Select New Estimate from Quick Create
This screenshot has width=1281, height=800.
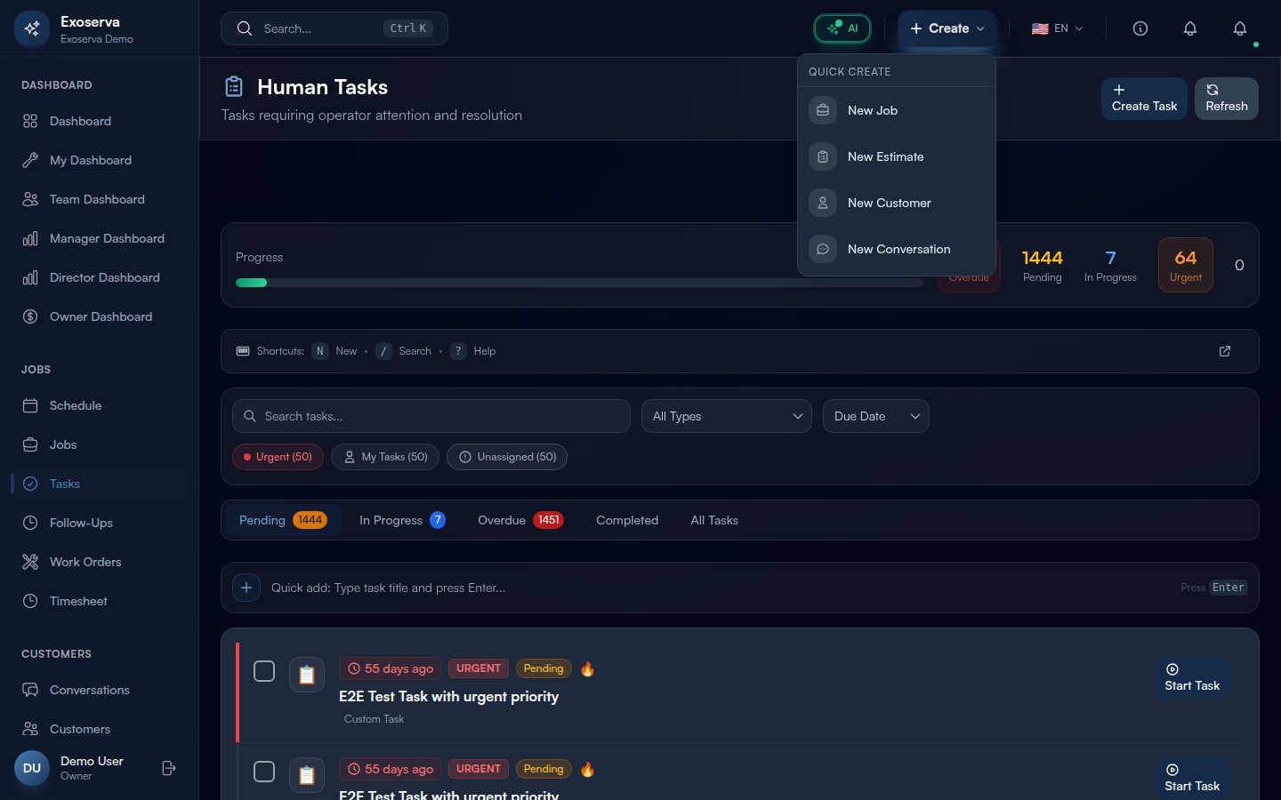pos(885,156)
